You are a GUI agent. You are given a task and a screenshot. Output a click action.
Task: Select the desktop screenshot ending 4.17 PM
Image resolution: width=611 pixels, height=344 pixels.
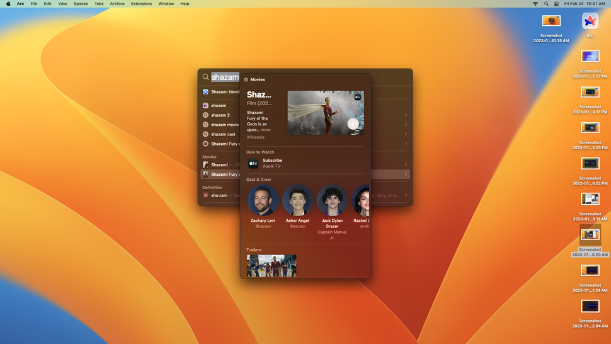[590, 93]
